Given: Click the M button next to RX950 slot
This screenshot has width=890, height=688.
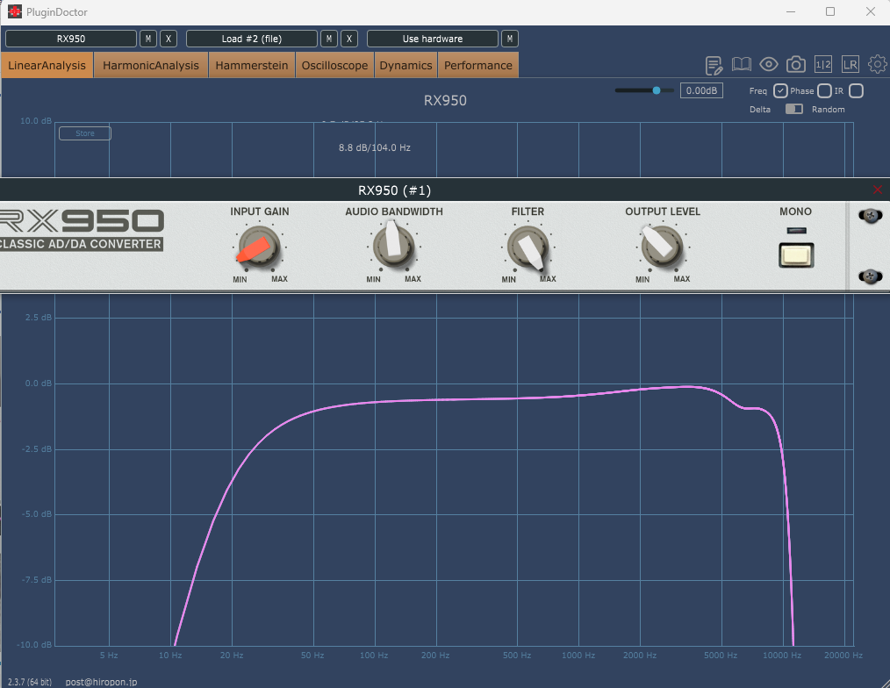Looking at the screenshot, I should (148, 39).
